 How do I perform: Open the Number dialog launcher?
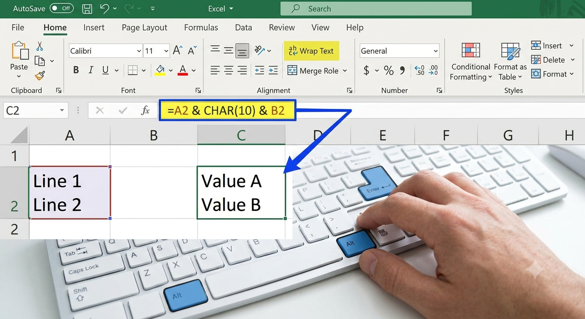tap(439, 91)
